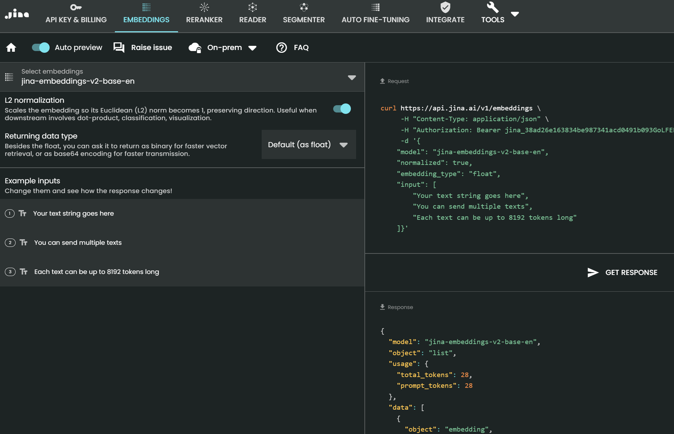The height and width of the screenshot is (434, 674).
Task: Click the Raise issue chat icon
Action: (x=119, y=48)
